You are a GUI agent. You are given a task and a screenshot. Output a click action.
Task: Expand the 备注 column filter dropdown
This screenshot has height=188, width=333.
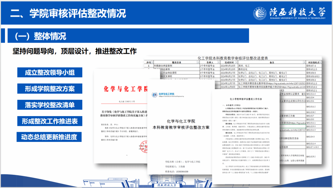click(303, 62)
